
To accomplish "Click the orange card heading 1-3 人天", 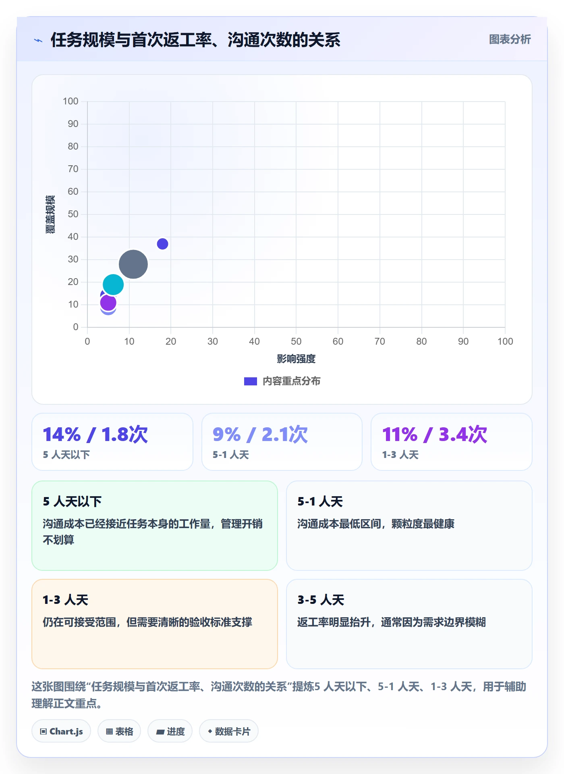I will coord(65,600).
